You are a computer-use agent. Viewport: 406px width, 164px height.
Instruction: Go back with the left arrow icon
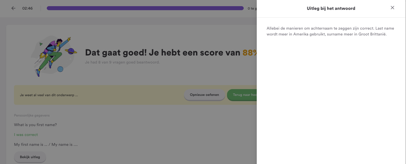[x=13, y=8]
